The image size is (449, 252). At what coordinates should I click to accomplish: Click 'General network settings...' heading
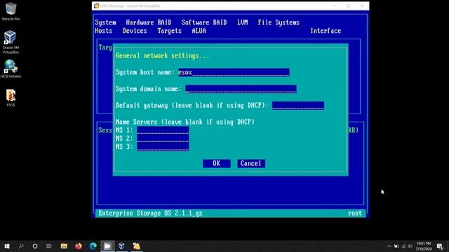pos(162,56)
